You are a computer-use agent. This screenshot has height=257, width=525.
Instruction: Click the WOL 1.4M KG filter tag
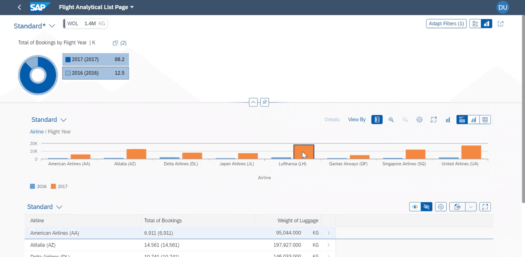pos(86,24)
